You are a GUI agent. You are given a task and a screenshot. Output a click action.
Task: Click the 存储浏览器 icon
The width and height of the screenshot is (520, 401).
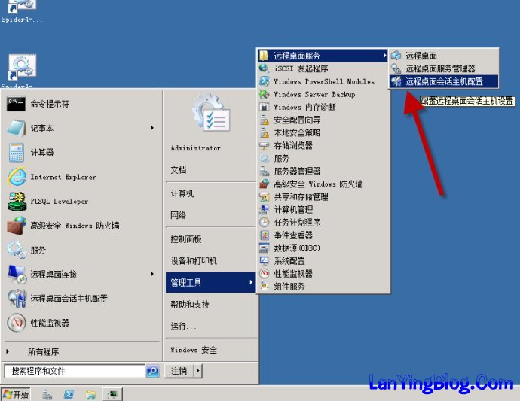(x=265, y=145)
